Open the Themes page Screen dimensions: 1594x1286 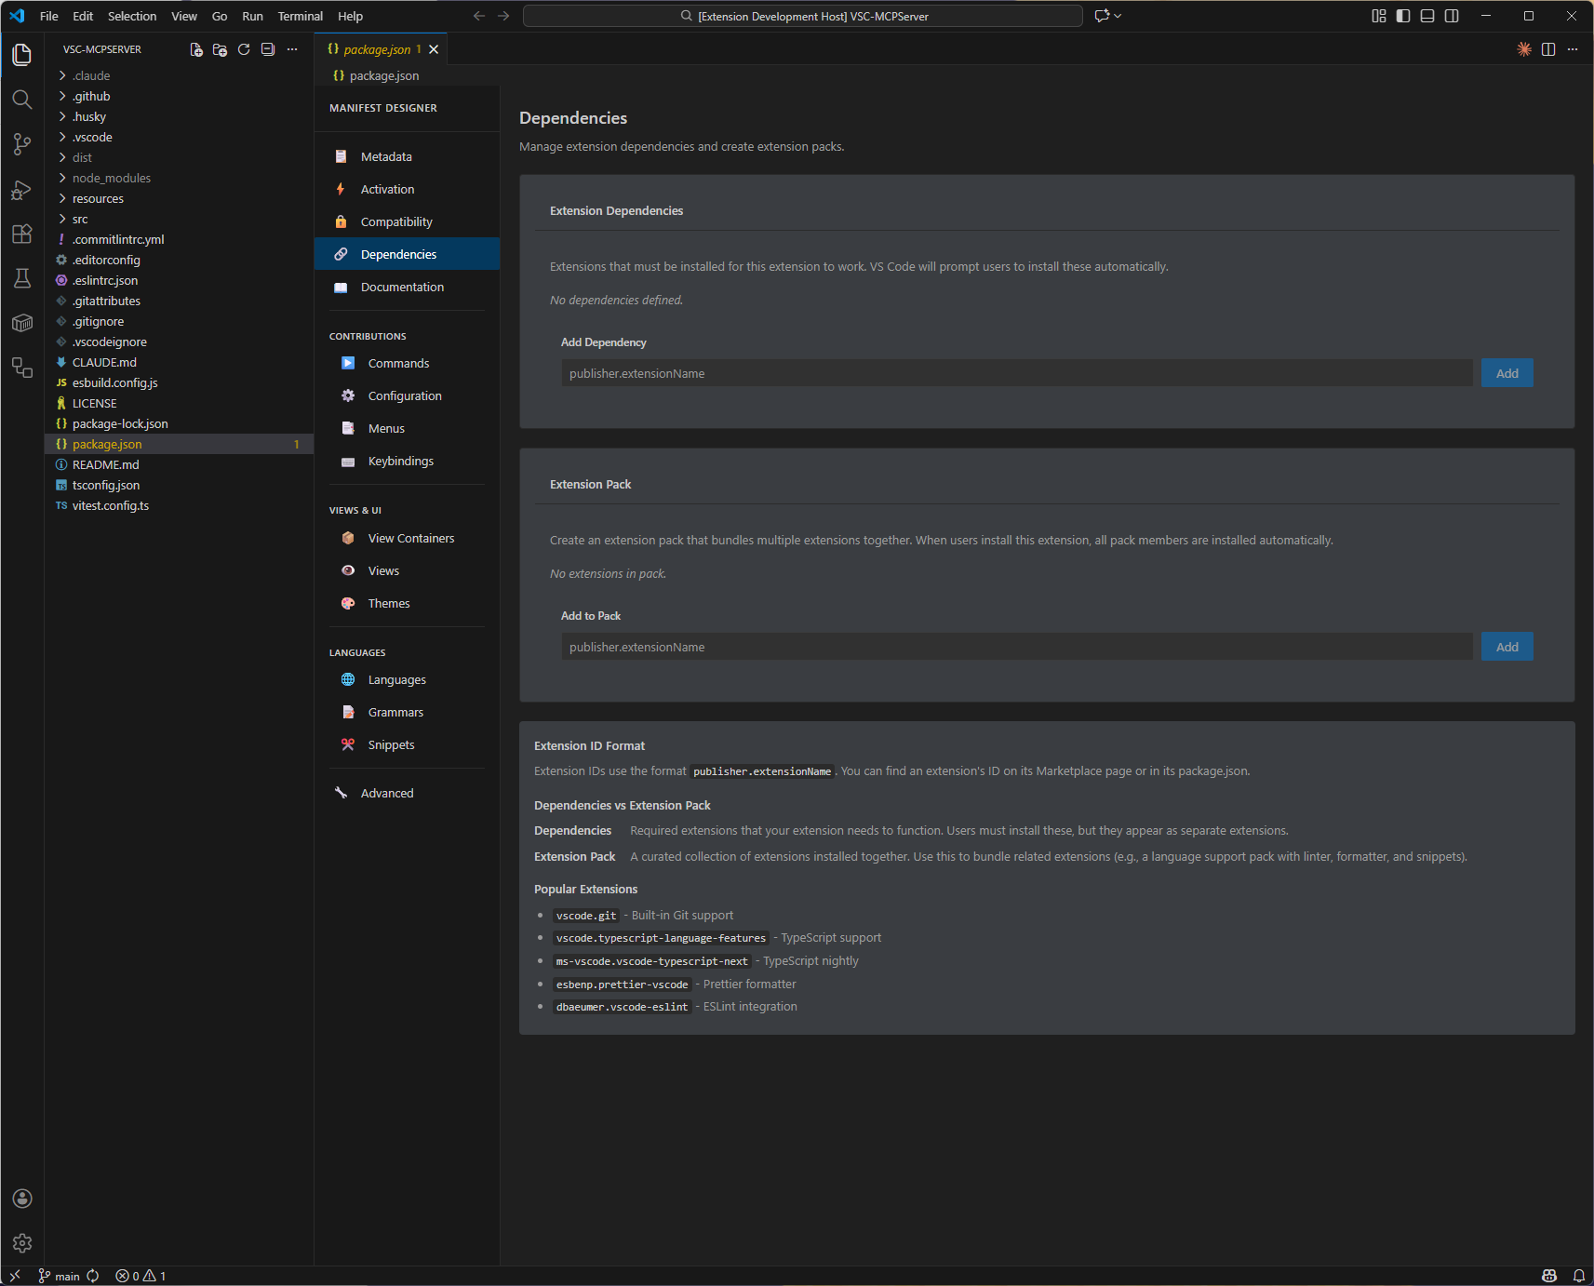click(x=407, y=603)
